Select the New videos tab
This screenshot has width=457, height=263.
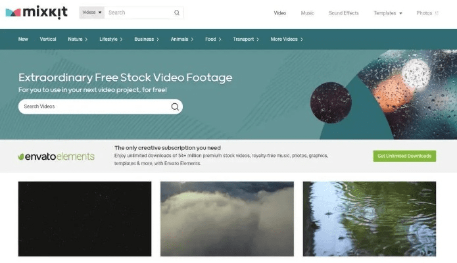click(x=23, y=39)
